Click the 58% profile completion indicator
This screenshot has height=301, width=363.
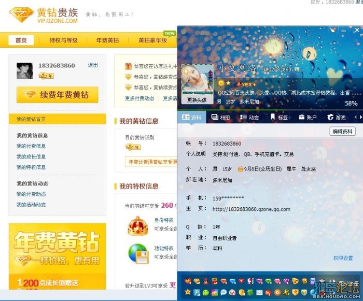pos(351,103)
